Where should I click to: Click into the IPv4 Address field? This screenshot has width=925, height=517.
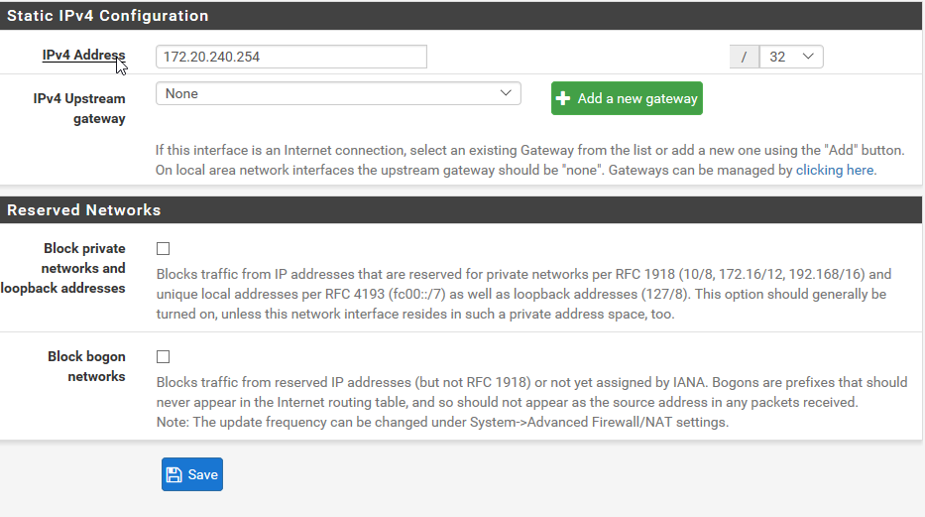pos(290,57)
